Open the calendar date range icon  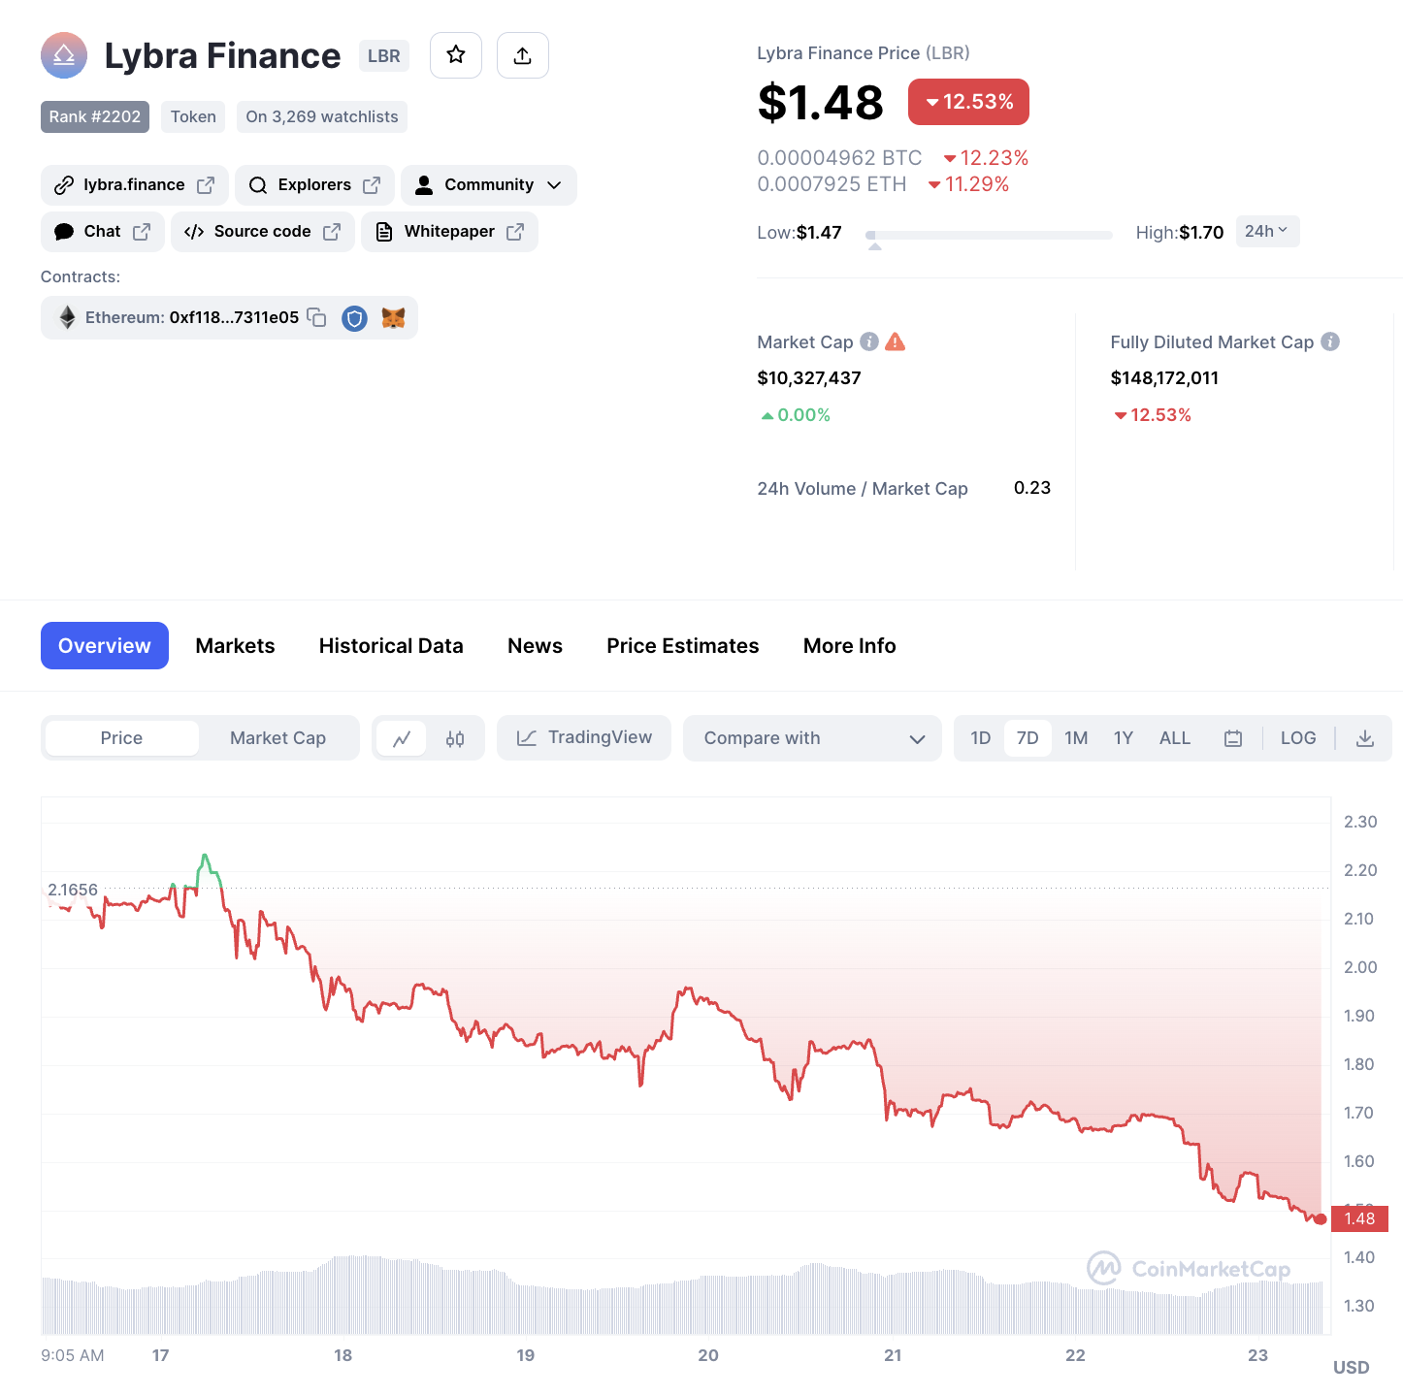1233,737
